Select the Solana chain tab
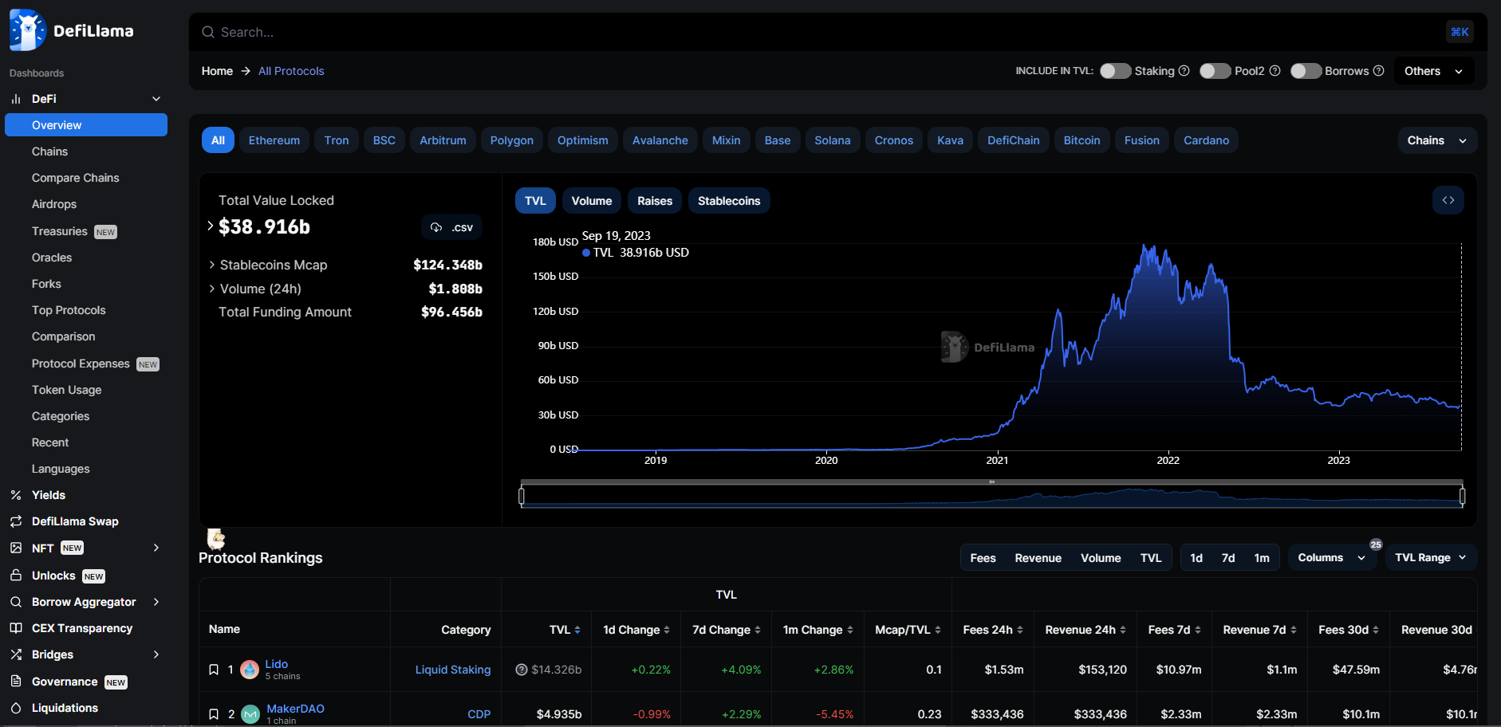The width and height of the screenshot is (1501, 727). point(833,140)
